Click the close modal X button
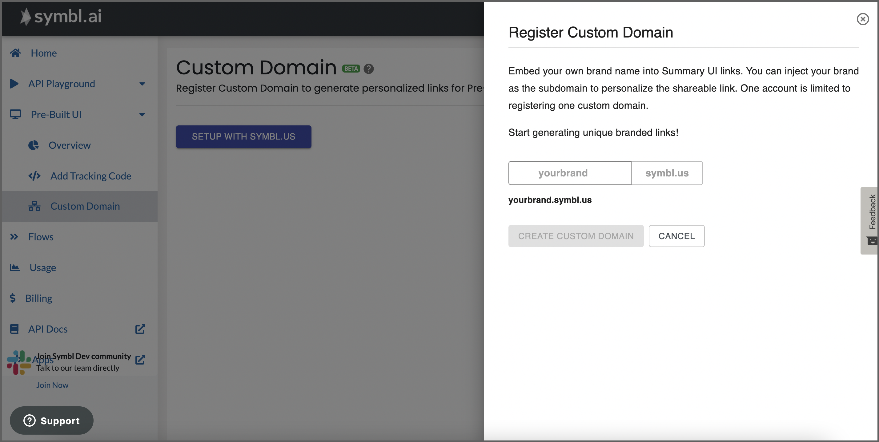 pyautogui.click(x=862, y=19)
